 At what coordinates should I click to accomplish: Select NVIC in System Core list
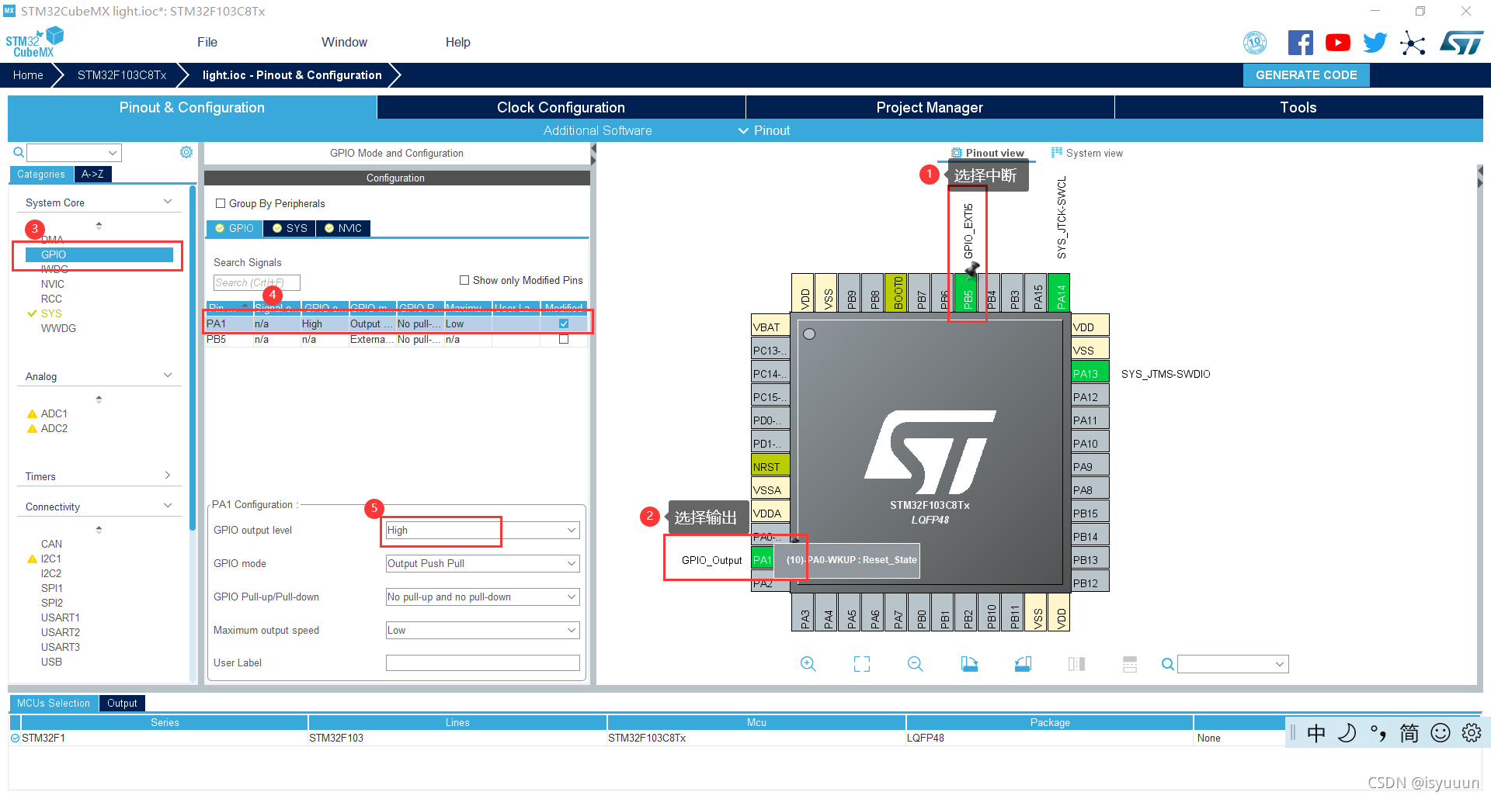point(53,284)
